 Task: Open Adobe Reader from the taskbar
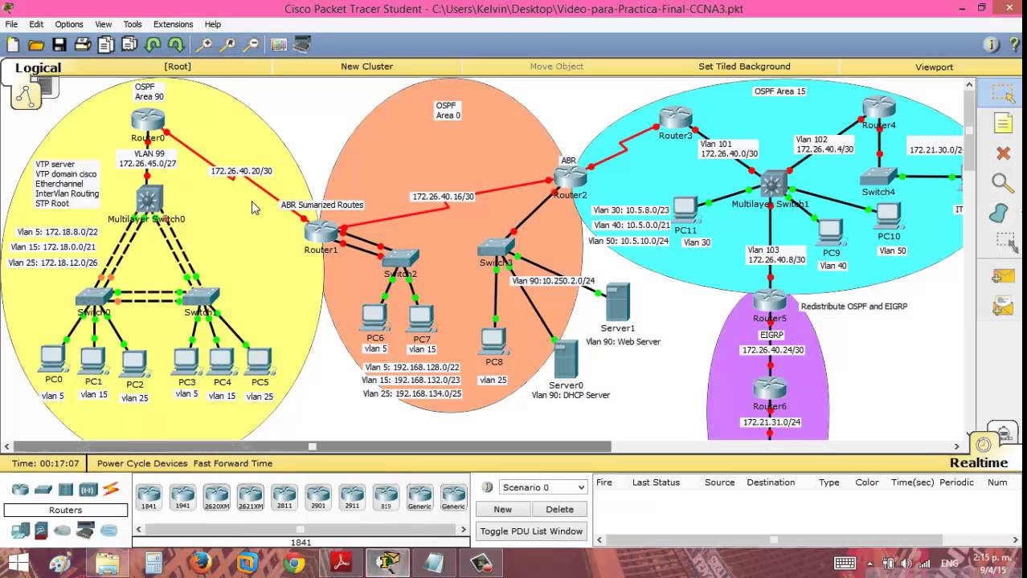pos(341,564)
